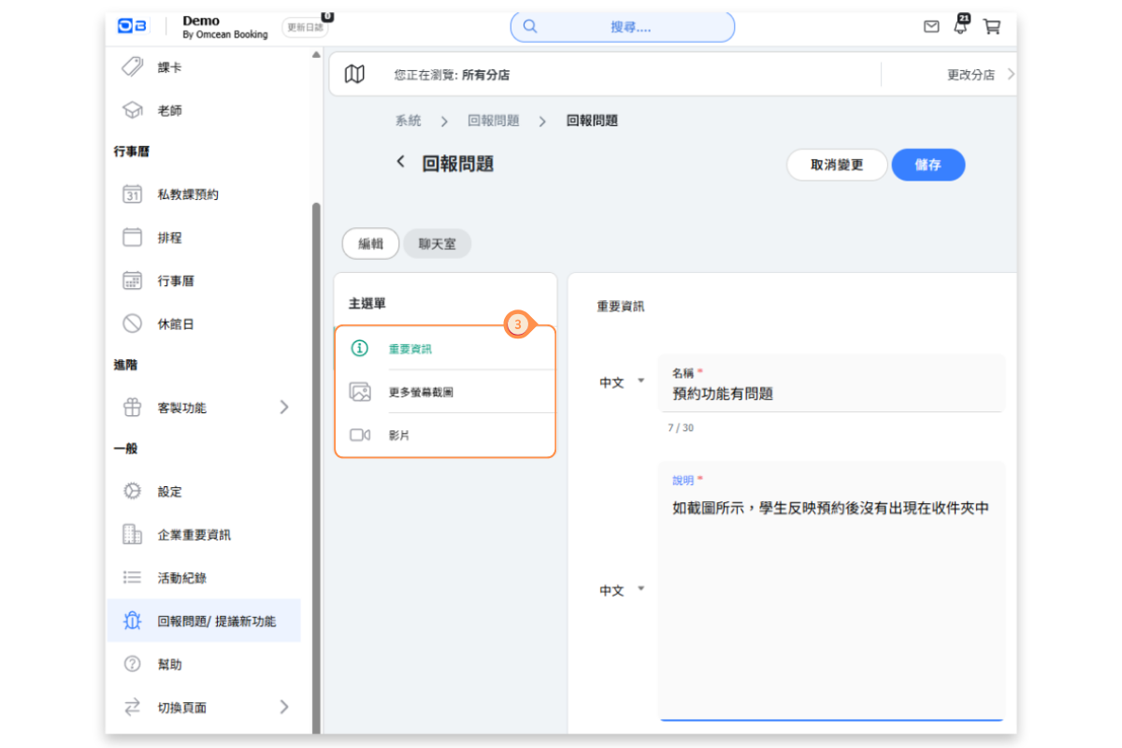The height and width of the screenshot is (748, 1122).
Task: Open the 中文 language dropdown beside 名稱
Action: pyautogui.click(x=623, y=382)
